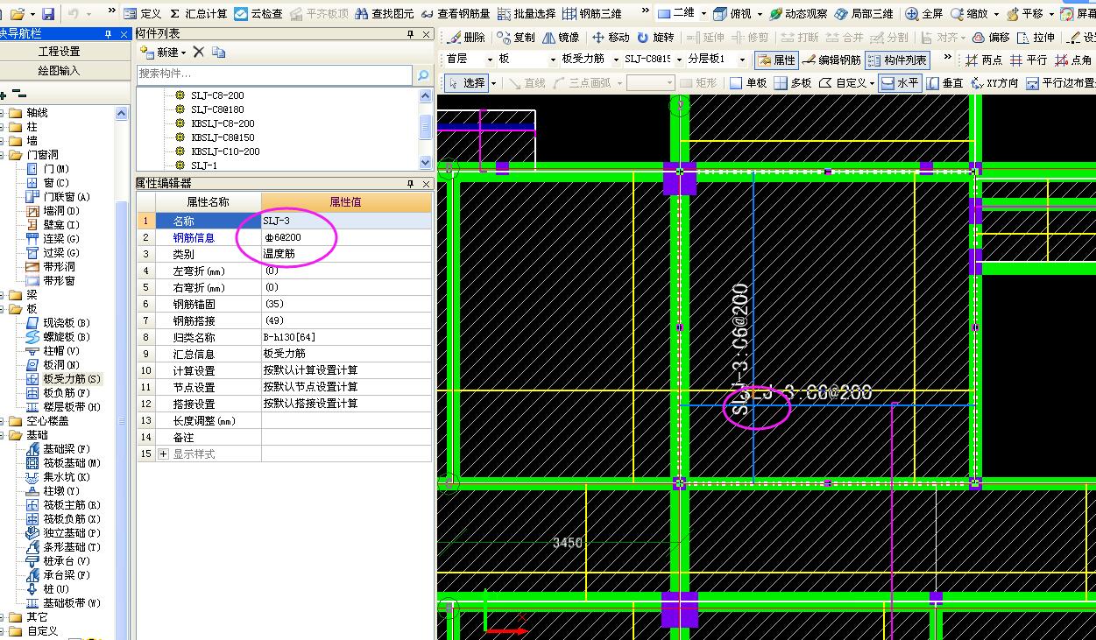Select 板受力筋(S) in navigation tree
Image resolution: width=1096 pixels, height=640 pixels.
click(x=72, y=379)
